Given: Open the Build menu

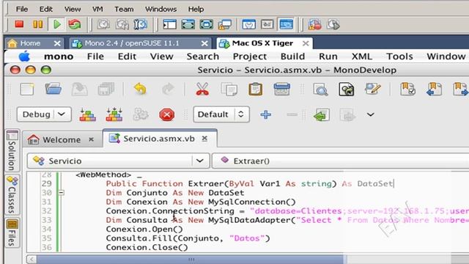Looking at the screenshot, I should point(292,56).
